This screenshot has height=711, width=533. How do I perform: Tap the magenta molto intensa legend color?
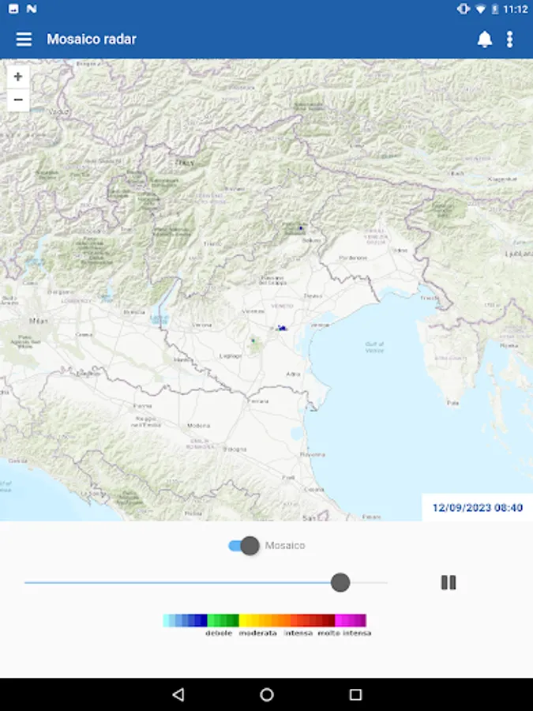(351, 620)
